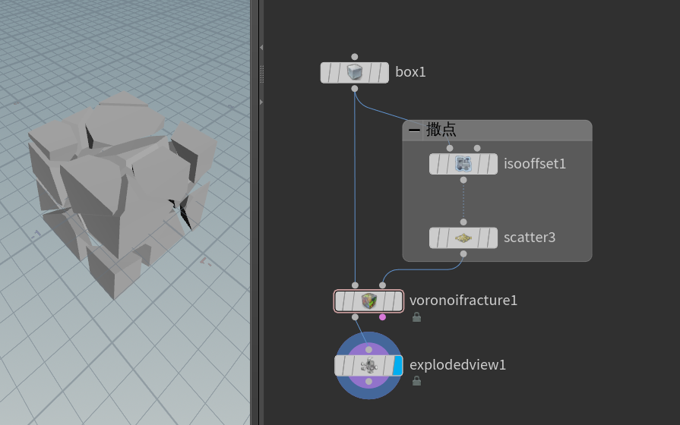680x425 pixels.
Task: Select the box1 node cube icon
Action: tap(354, 72)
